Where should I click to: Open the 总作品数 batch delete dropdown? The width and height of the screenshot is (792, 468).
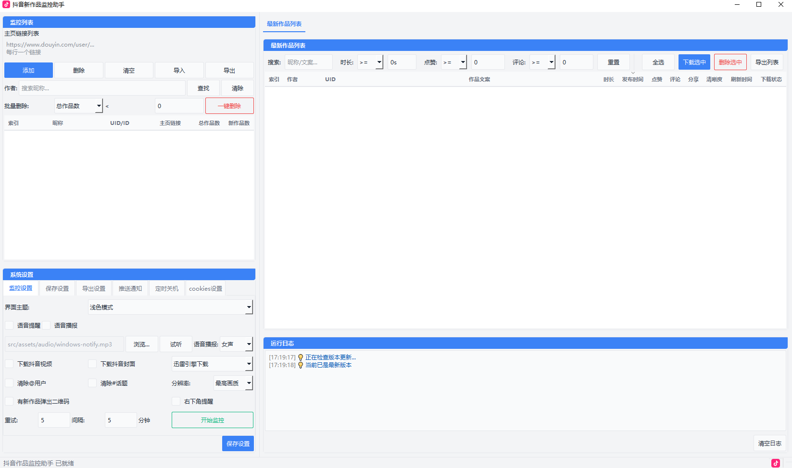[78, 106]
